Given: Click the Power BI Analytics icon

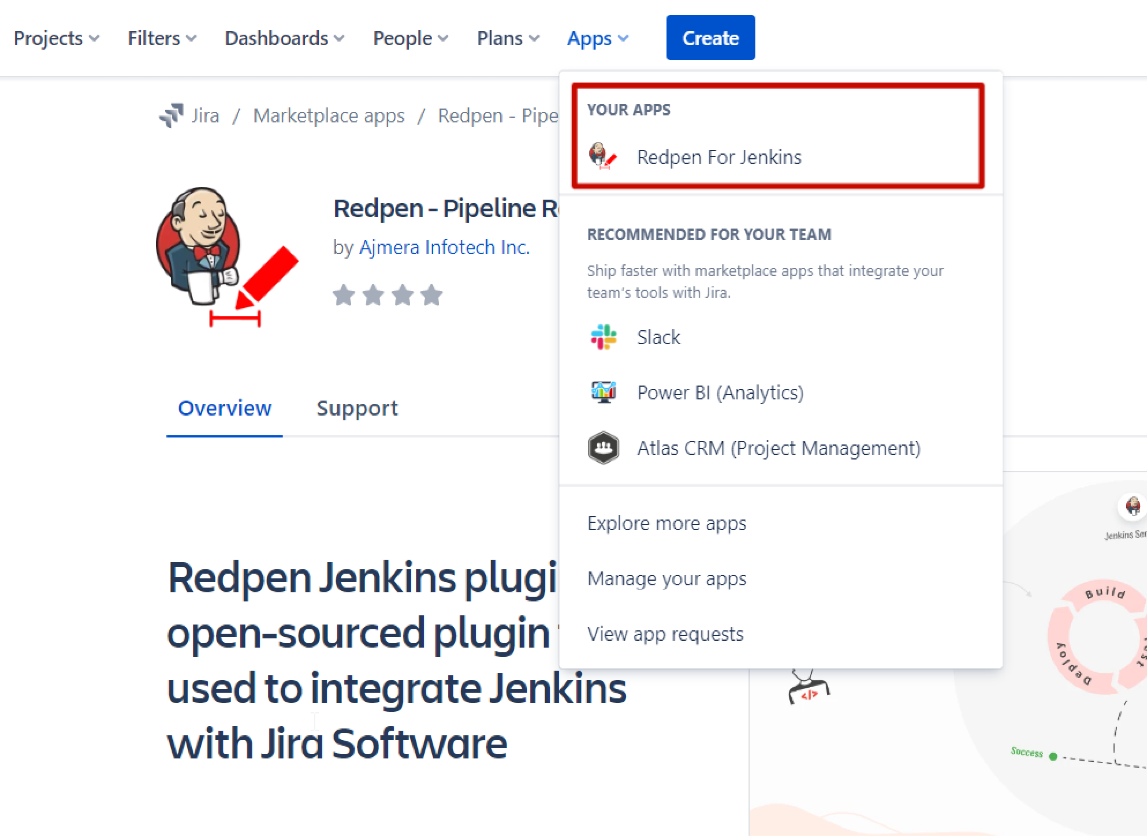Looking at the screenshot, I should click(x=603, y=392).
